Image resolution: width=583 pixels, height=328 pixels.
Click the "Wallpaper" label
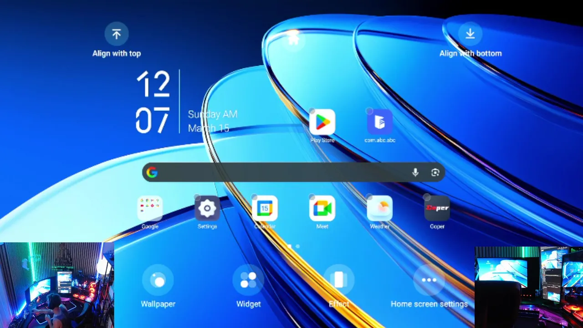pyautogui.click(x=158, y=304)
